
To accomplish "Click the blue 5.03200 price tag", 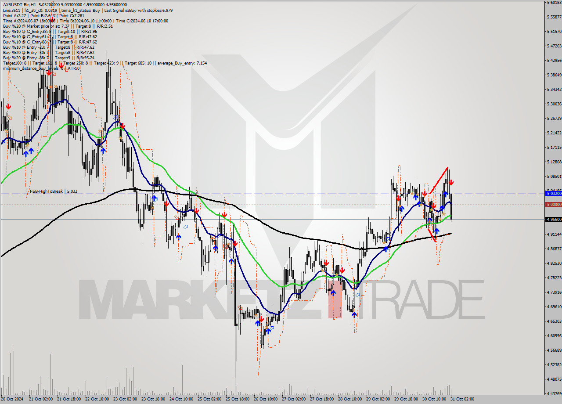I will (554, 193).
